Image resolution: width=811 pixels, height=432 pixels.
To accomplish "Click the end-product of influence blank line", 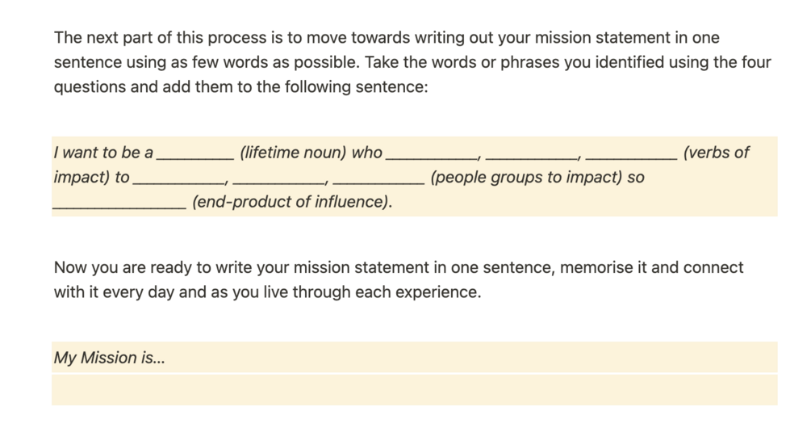I will pyautogui.click(x=119, y=202).
